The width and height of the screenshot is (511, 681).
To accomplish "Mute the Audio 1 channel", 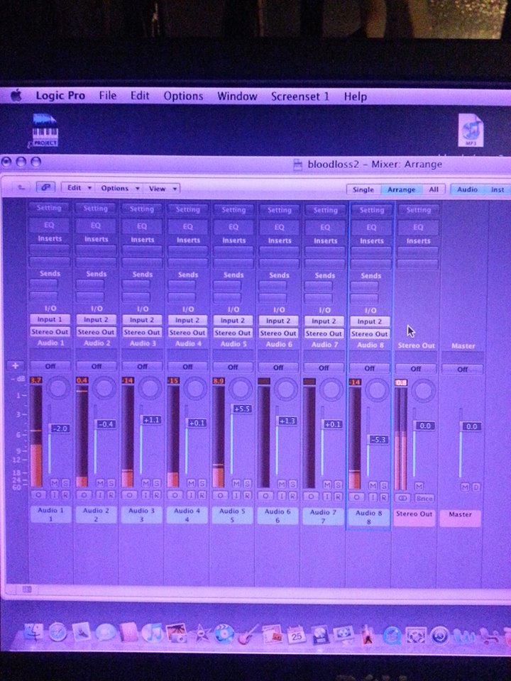I will pos(55,482).
